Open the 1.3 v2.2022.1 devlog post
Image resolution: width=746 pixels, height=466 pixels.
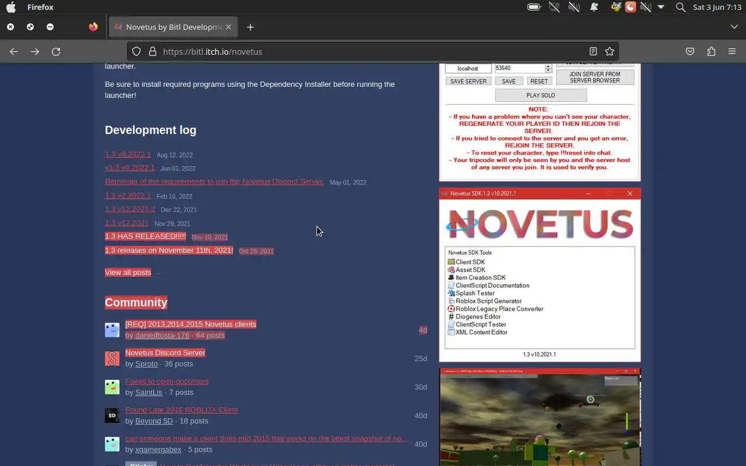tap(128, 196)
